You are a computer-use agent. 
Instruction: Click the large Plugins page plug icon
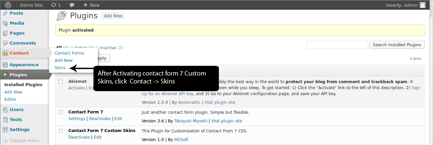click(x=62, y=16)
